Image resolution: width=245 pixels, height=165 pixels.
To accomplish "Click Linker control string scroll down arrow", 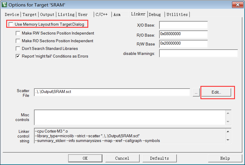I will pyautogui.click(x=228, y=140).
